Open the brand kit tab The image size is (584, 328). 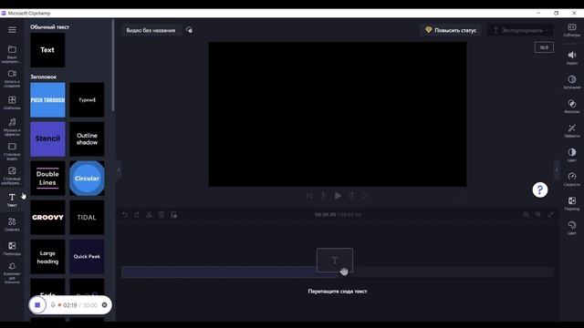click(12, 273)
